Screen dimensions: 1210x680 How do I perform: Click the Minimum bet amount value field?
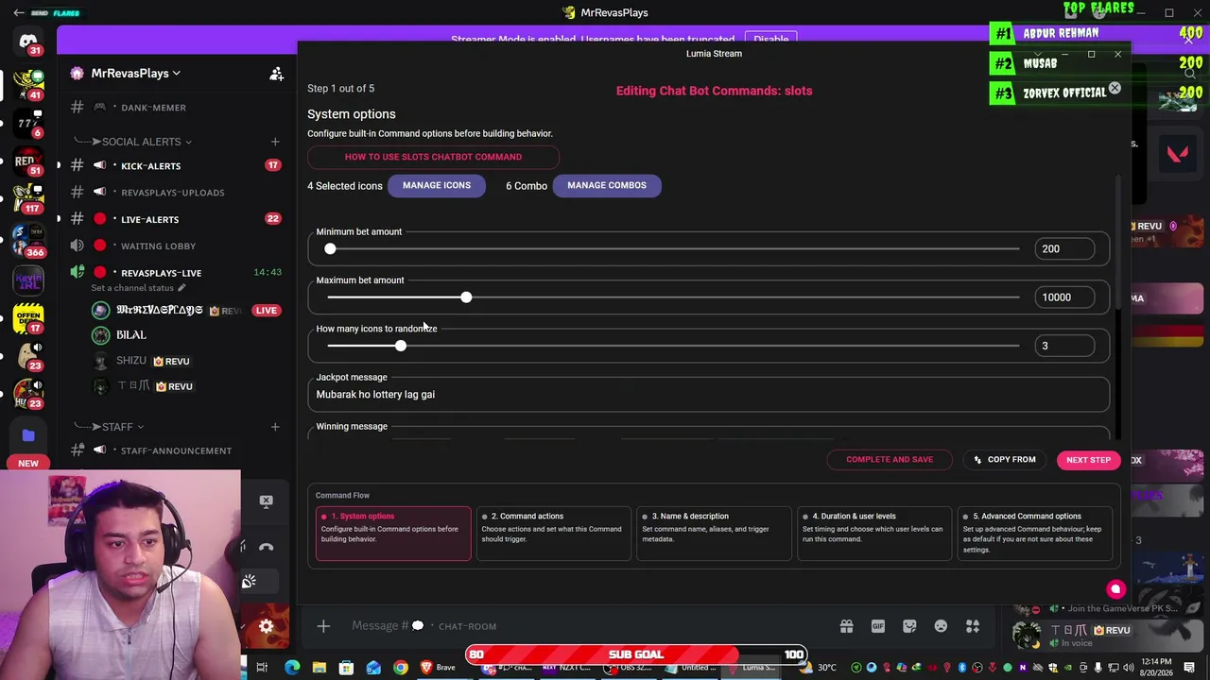(x=1064, y=248)
